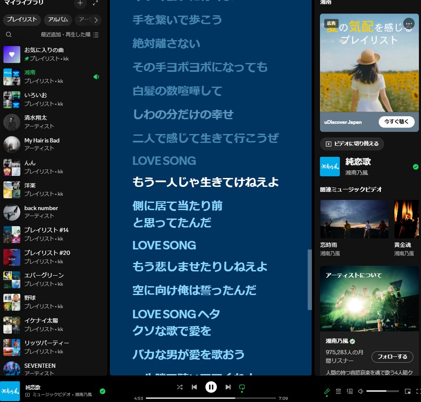
Task: Click the green saved checkmark beside 純恋歌 title
Action: click(416, 167)
